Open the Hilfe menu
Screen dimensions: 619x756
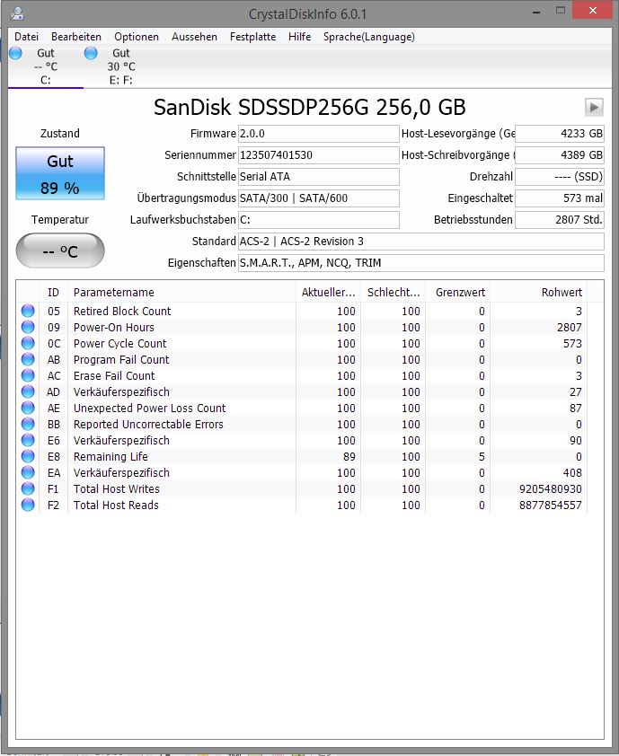[x=299, y=37]
